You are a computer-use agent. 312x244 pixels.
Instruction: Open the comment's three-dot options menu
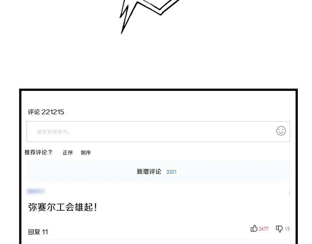(x=289, y=192)
